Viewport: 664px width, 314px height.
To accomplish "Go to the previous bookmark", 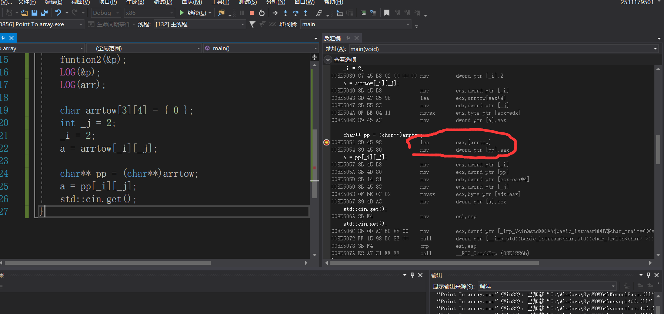I will click(x=397, y=13).
